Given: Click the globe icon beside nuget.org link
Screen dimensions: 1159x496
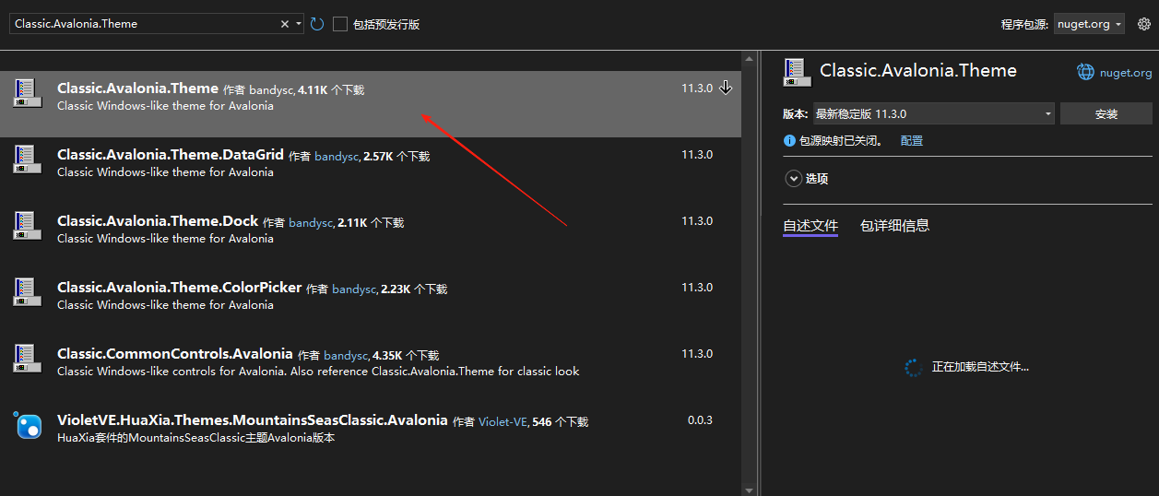Looking at the screenshot, I should [1086, 72].
